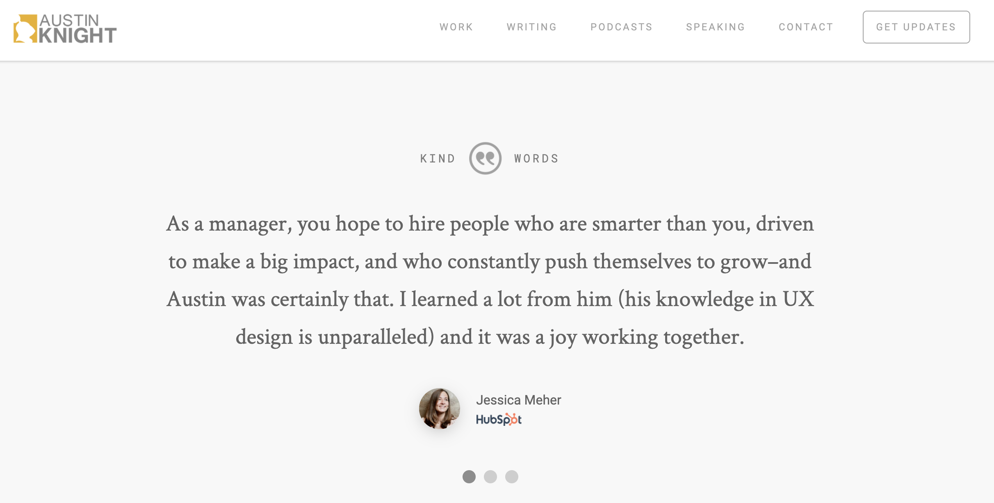
Task: Show the third testimonial slide dot
Action: 512,477
